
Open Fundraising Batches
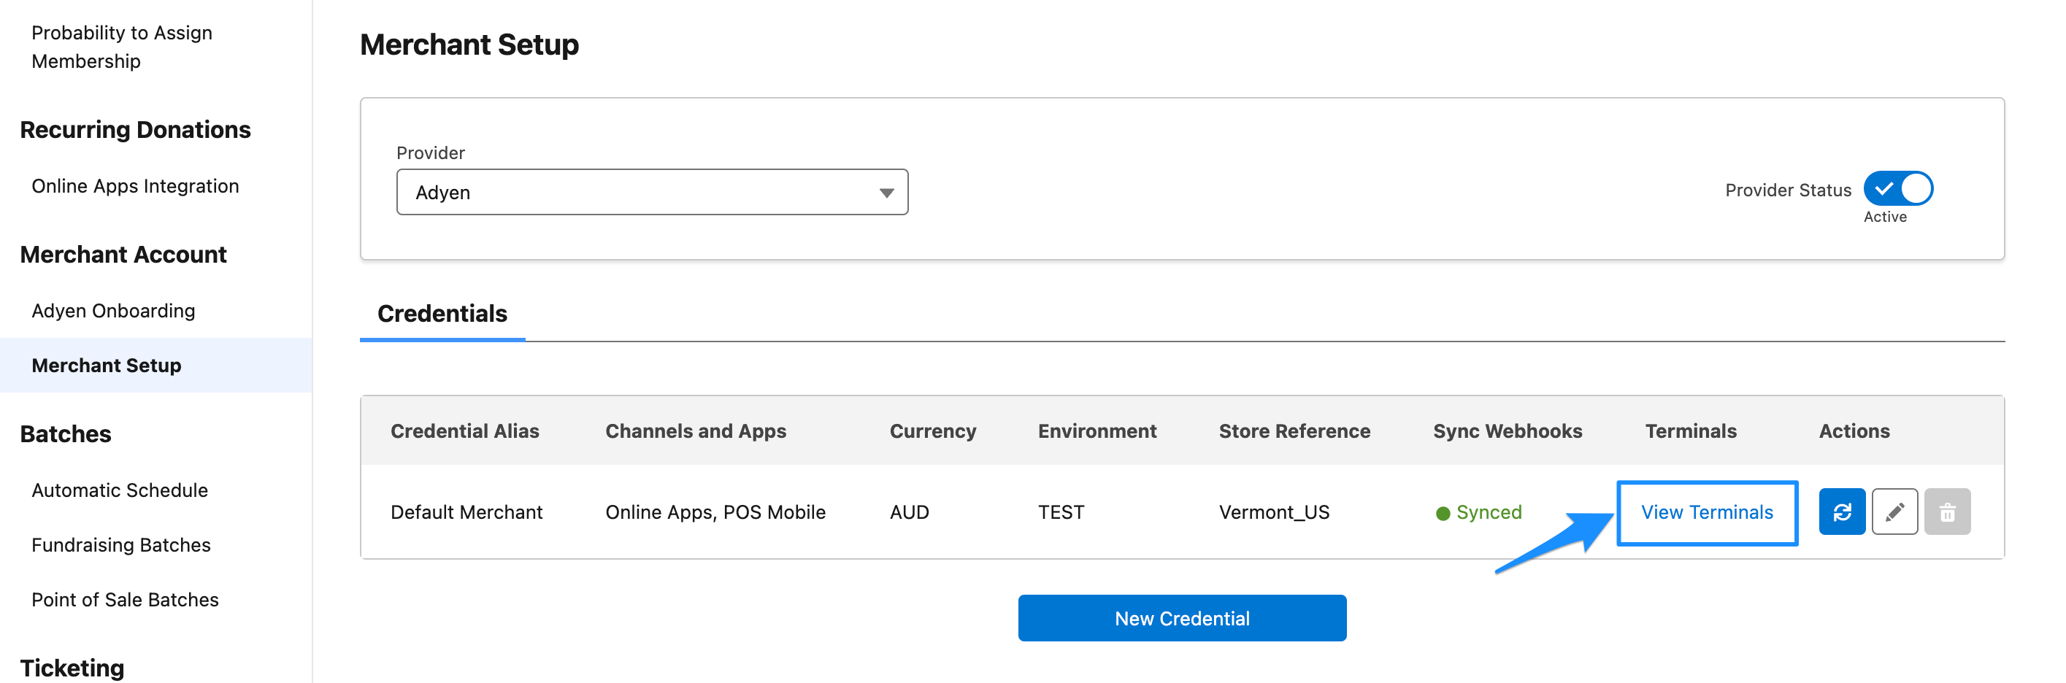click(x=120, y=544)
